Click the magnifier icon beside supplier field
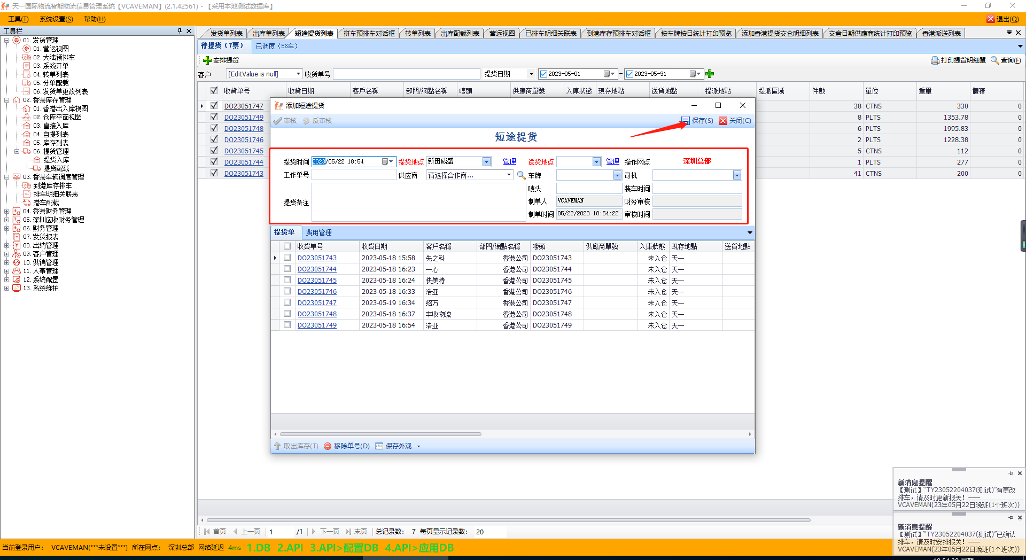The width and height of the screenshot is (1026, 560). coord(521,175)
